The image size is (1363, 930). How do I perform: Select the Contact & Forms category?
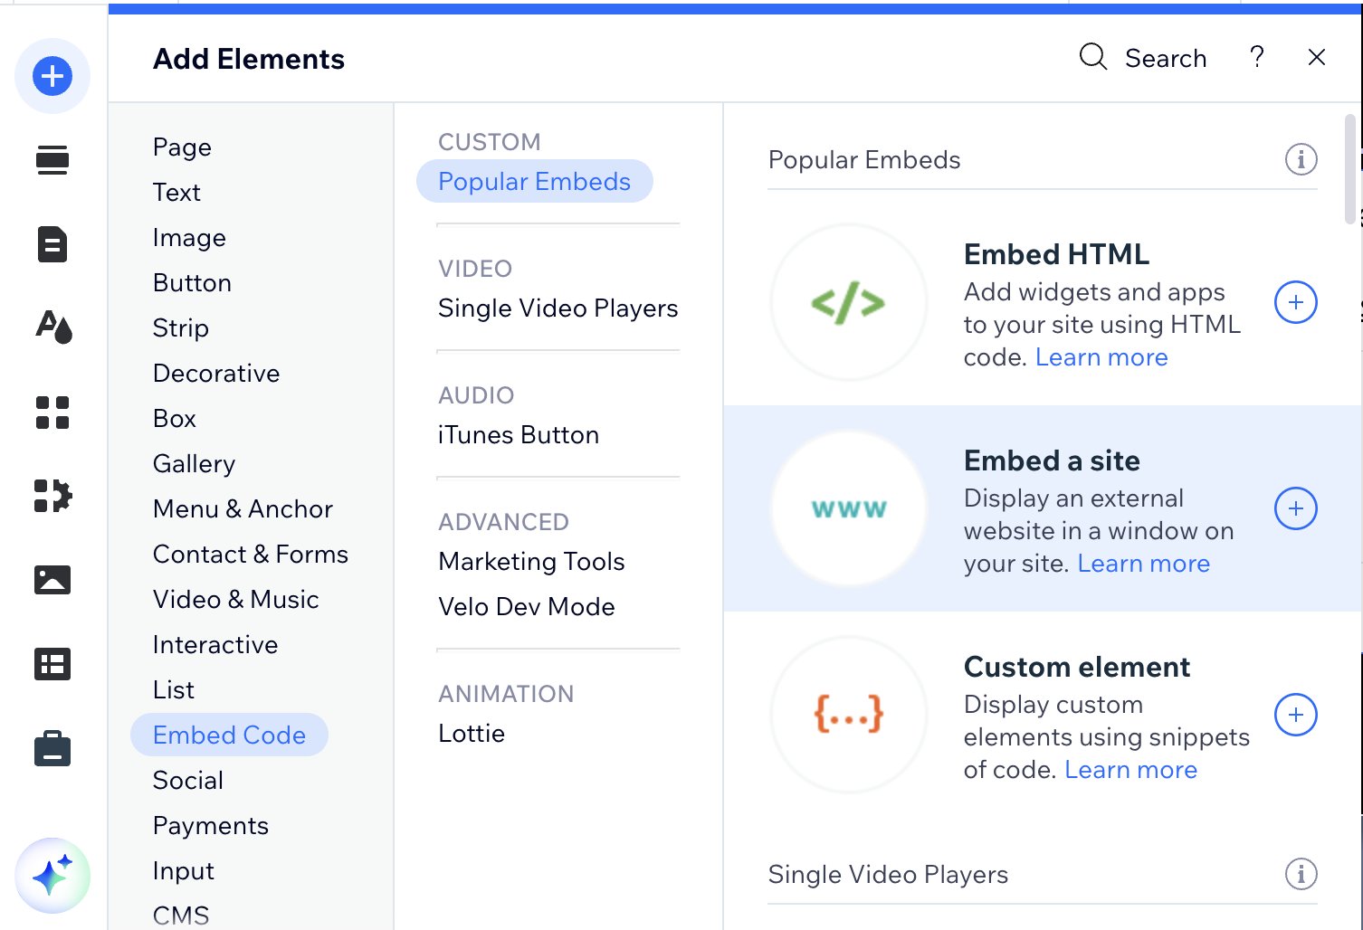coord(251,555)
